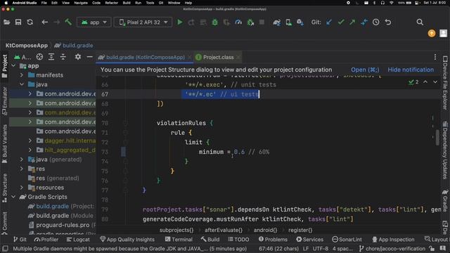Viewport: 450px width, 253px height.
Task: Open the app run configuration dropdown
Action: 94,22
